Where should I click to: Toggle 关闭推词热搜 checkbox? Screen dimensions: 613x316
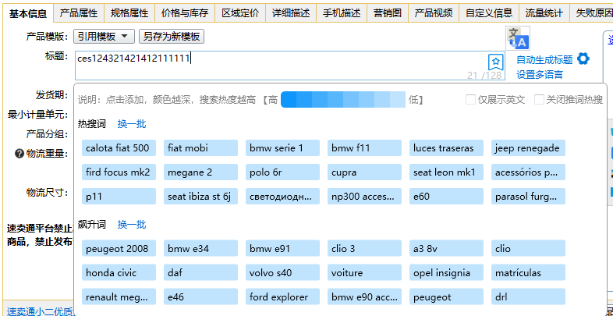[539, 100]
